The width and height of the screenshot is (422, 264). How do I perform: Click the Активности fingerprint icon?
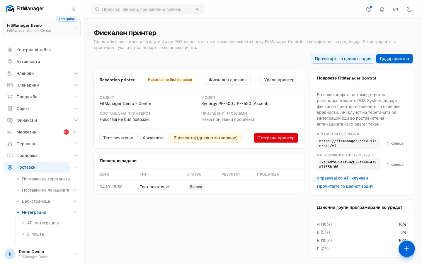click(10, 62)
